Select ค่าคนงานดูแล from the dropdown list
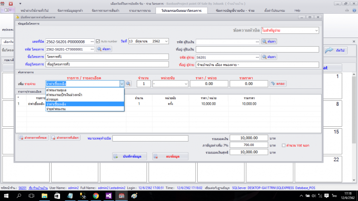The image size is (358, 201). point(85,90)
